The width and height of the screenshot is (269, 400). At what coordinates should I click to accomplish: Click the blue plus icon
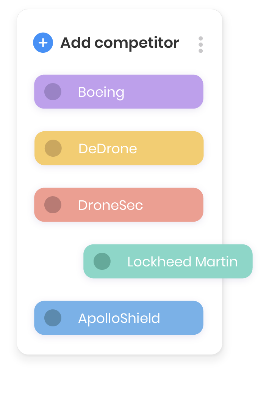(x=43, y=43)
